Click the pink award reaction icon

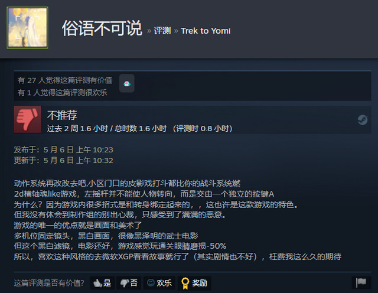coord(127,83)
